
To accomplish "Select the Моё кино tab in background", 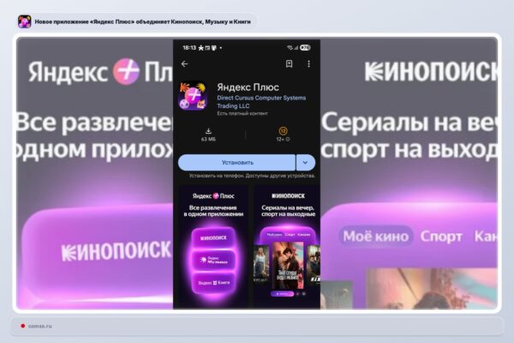I will pos(376,236).
